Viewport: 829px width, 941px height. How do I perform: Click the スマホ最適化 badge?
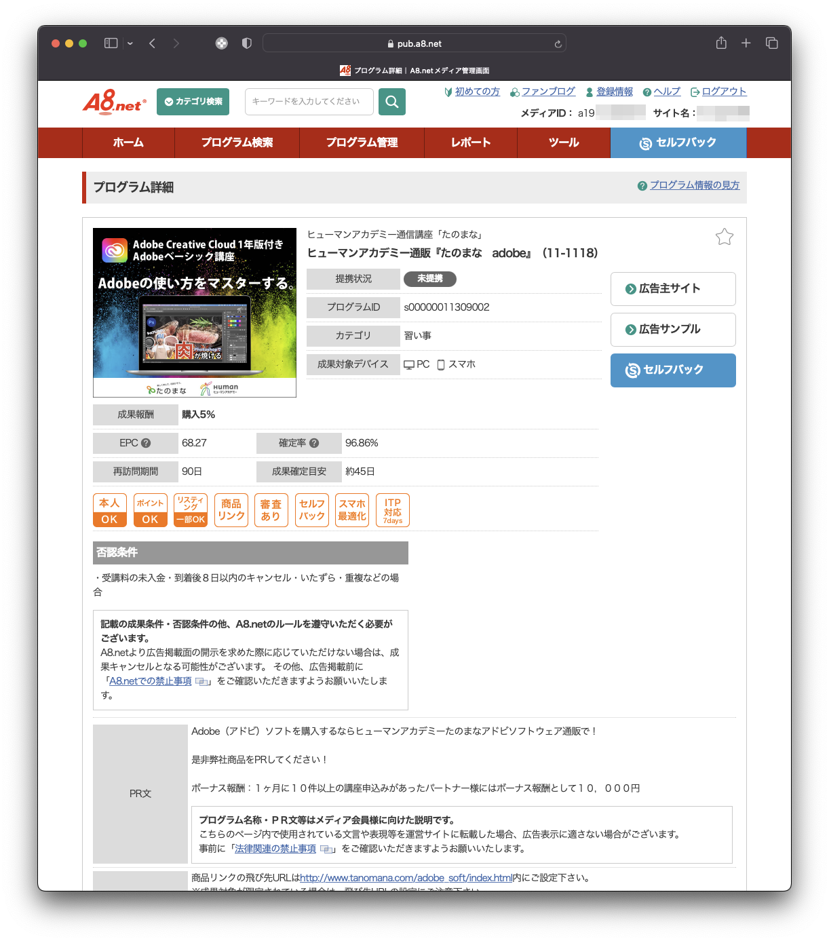pos(352,510)
